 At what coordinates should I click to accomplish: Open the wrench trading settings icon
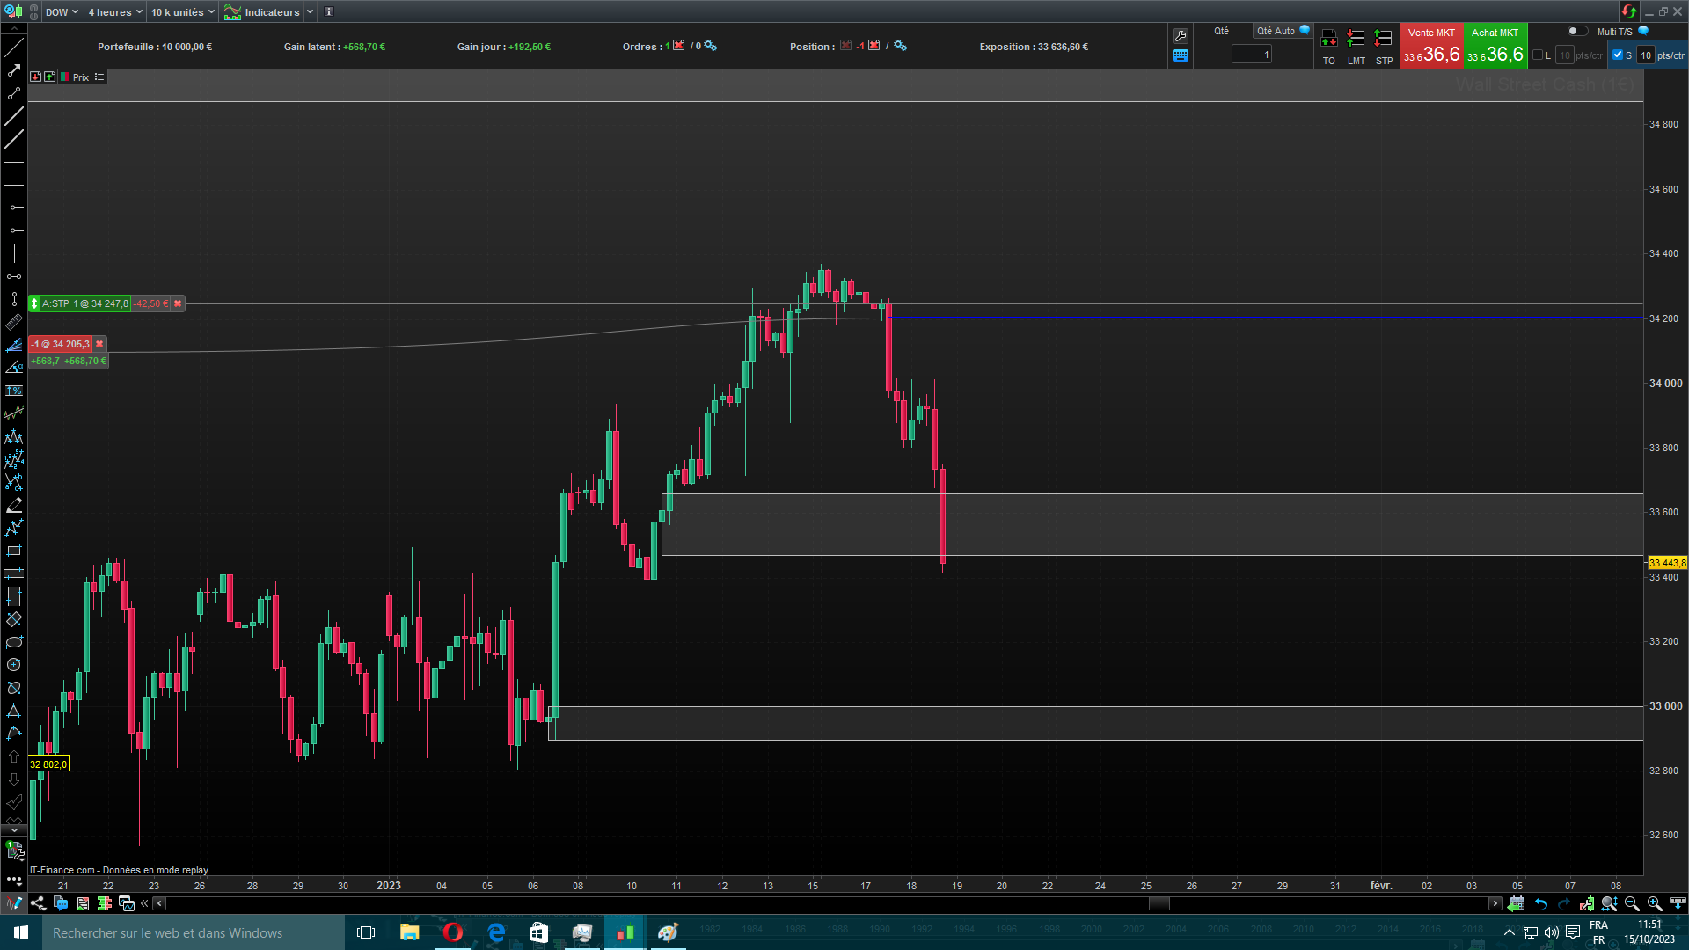[x=1181, y=36]
